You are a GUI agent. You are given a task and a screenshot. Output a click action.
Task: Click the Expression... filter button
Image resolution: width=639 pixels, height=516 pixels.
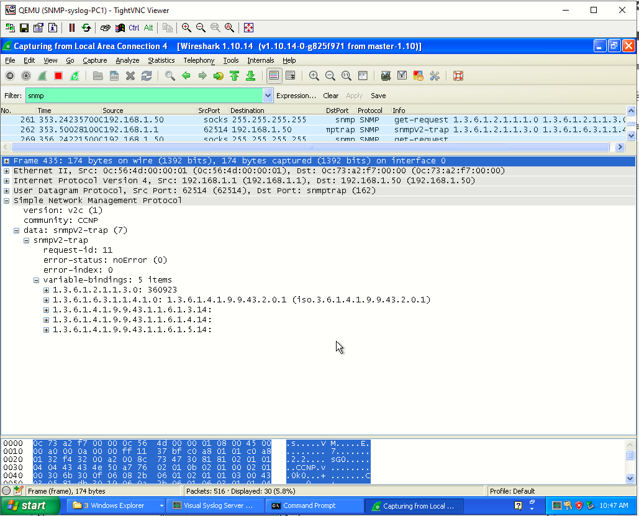click(x=296, y=96)
